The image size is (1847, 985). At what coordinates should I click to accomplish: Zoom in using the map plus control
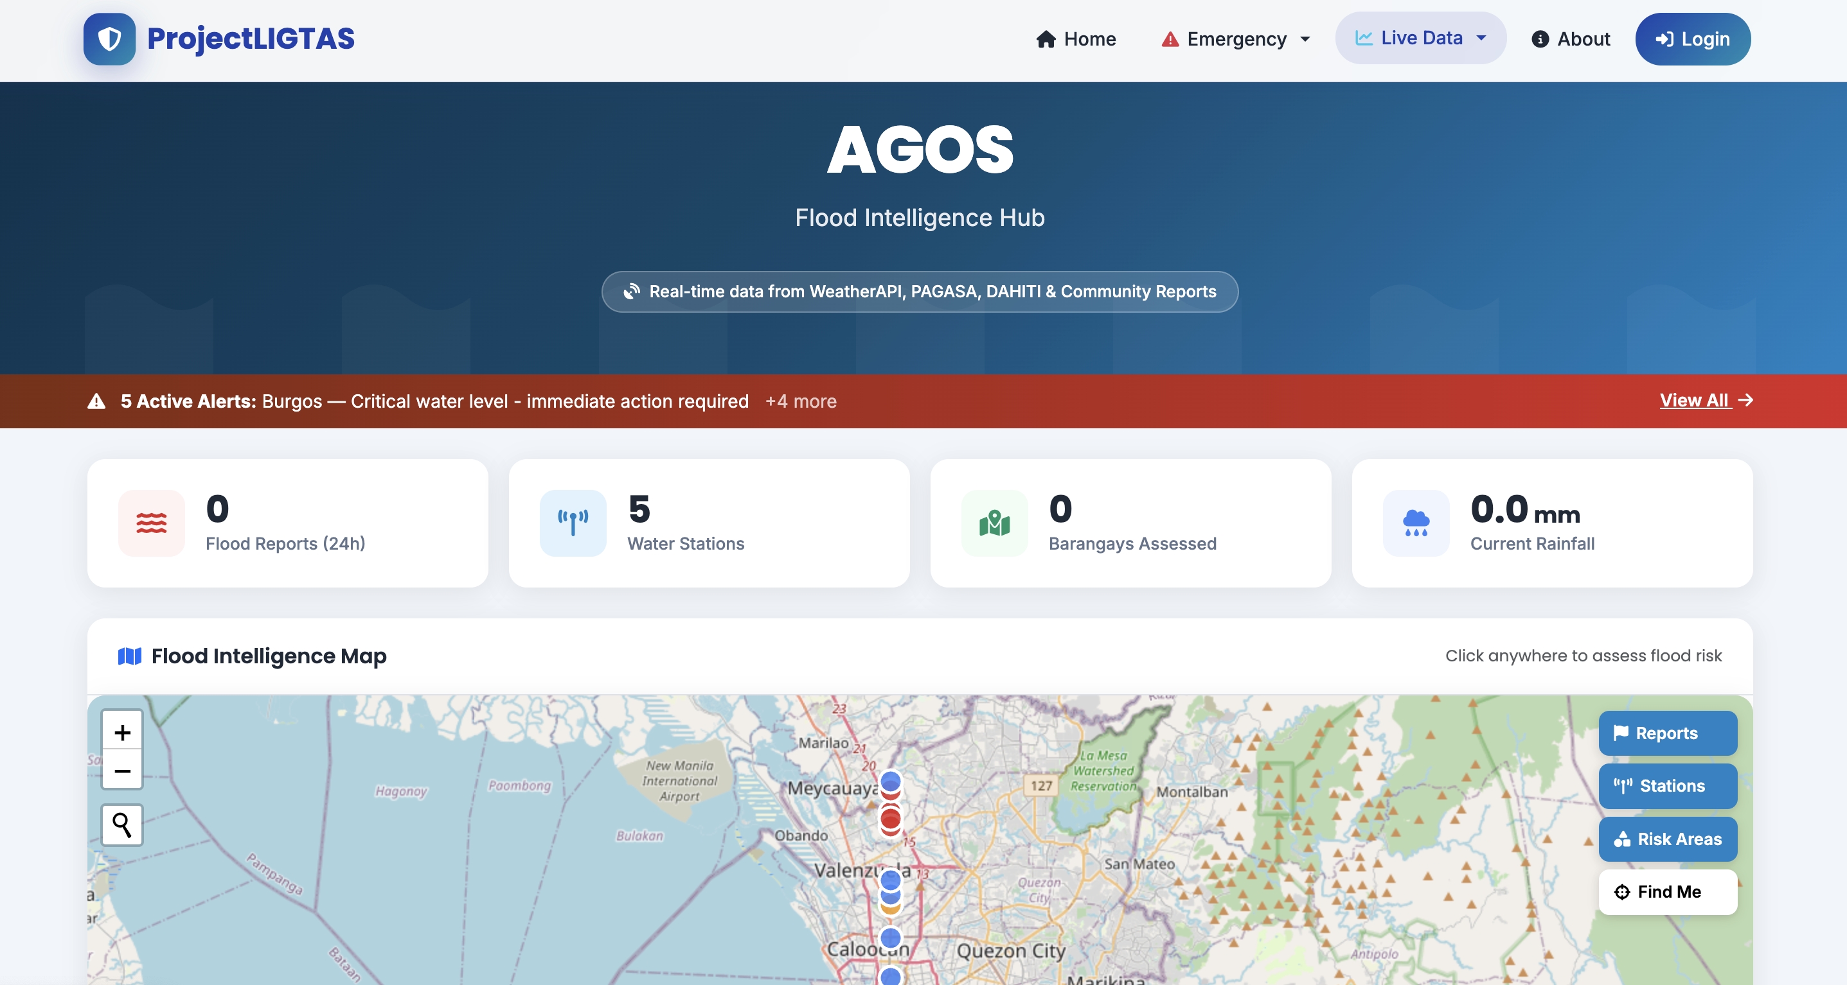click(122, 732)
